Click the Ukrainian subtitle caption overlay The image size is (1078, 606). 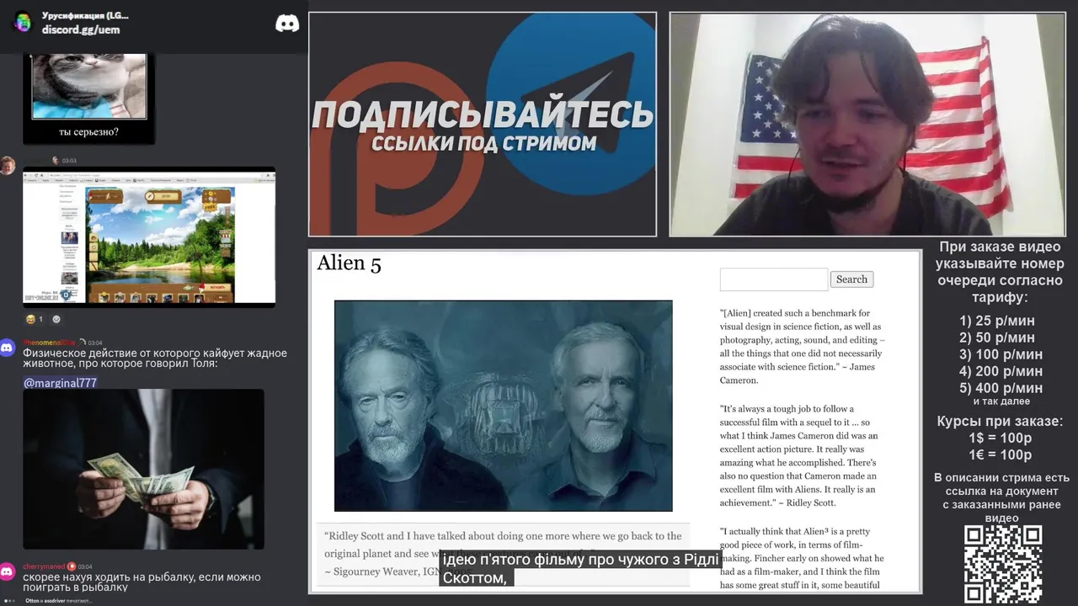pyautogui.click(x=581, y=569)
